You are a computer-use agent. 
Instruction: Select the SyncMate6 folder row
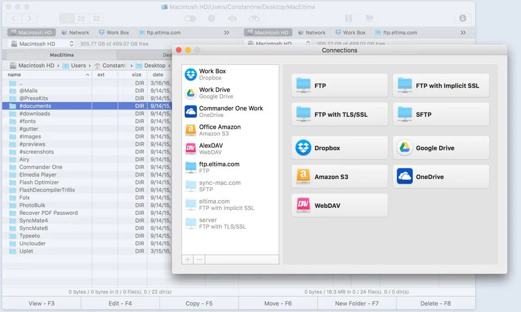[87, 228]
